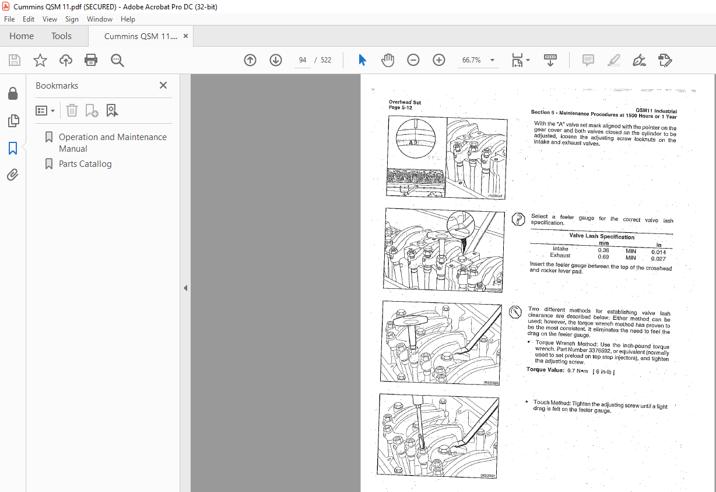Open the bookmark options dropdown
Viewport: 716px width, 492px height.
tap(45, 110)
